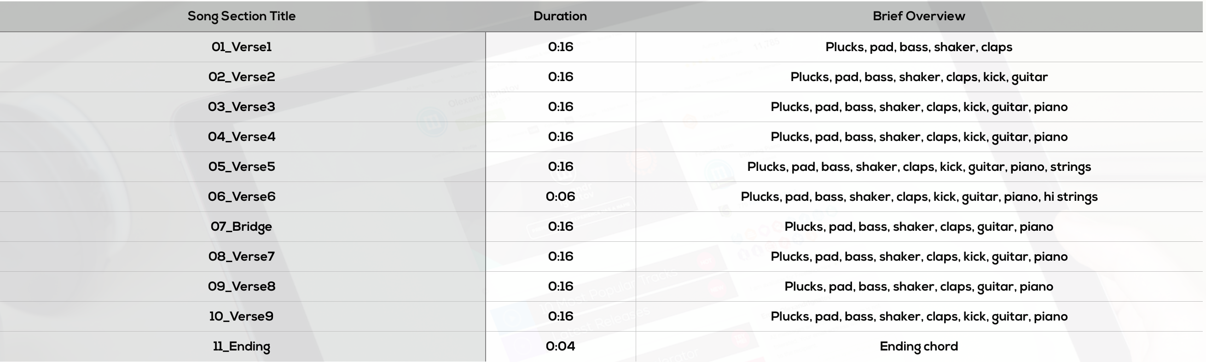1206x362 pixels.
Task: Click the 07_Bridge section title
Action: 242,227
